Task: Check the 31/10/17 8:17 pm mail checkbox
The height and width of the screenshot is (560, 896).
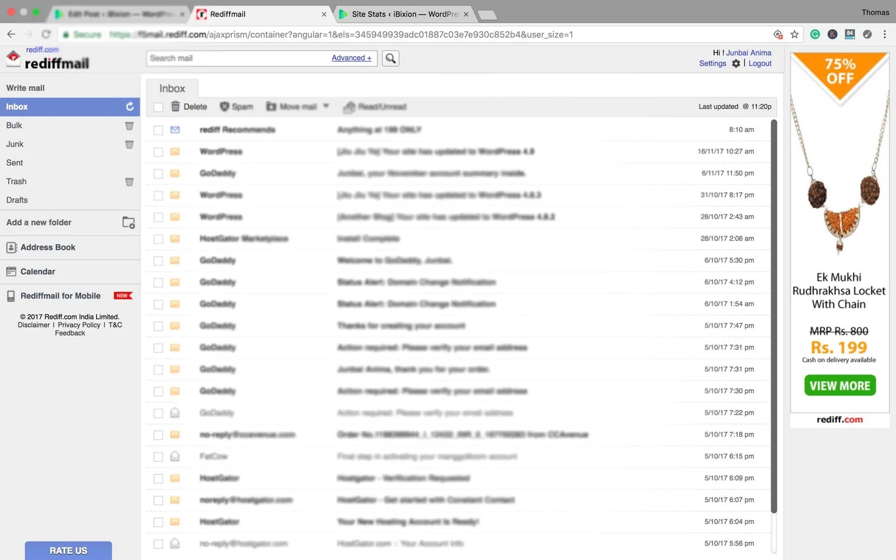Action: tap(158, 195)
